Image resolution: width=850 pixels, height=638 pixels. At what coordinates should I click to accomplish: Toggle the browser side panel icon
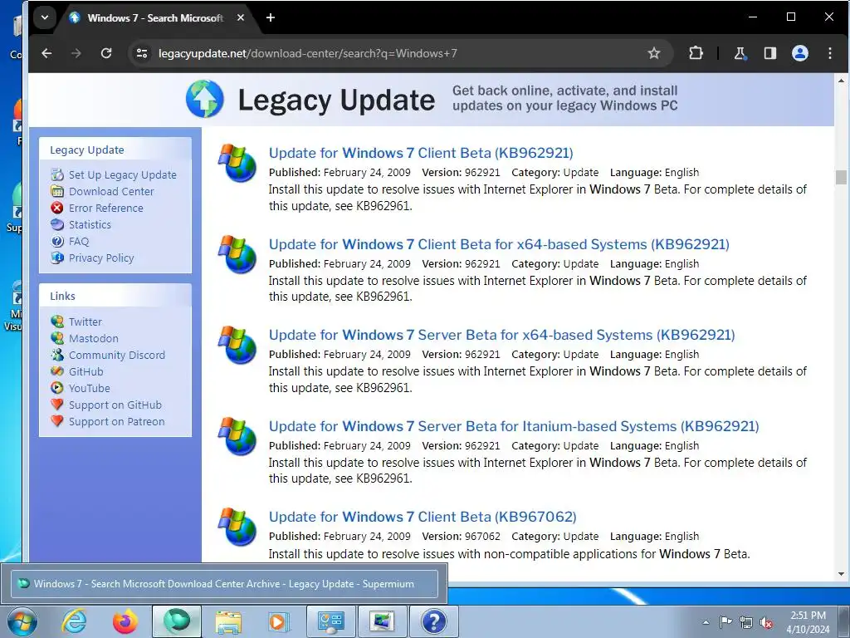[769, 53]
